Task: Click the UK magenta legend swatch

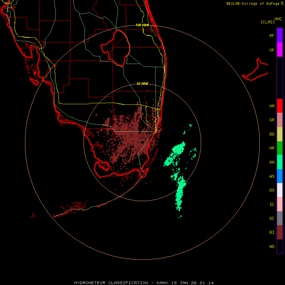Action: (x=280, y=50)
